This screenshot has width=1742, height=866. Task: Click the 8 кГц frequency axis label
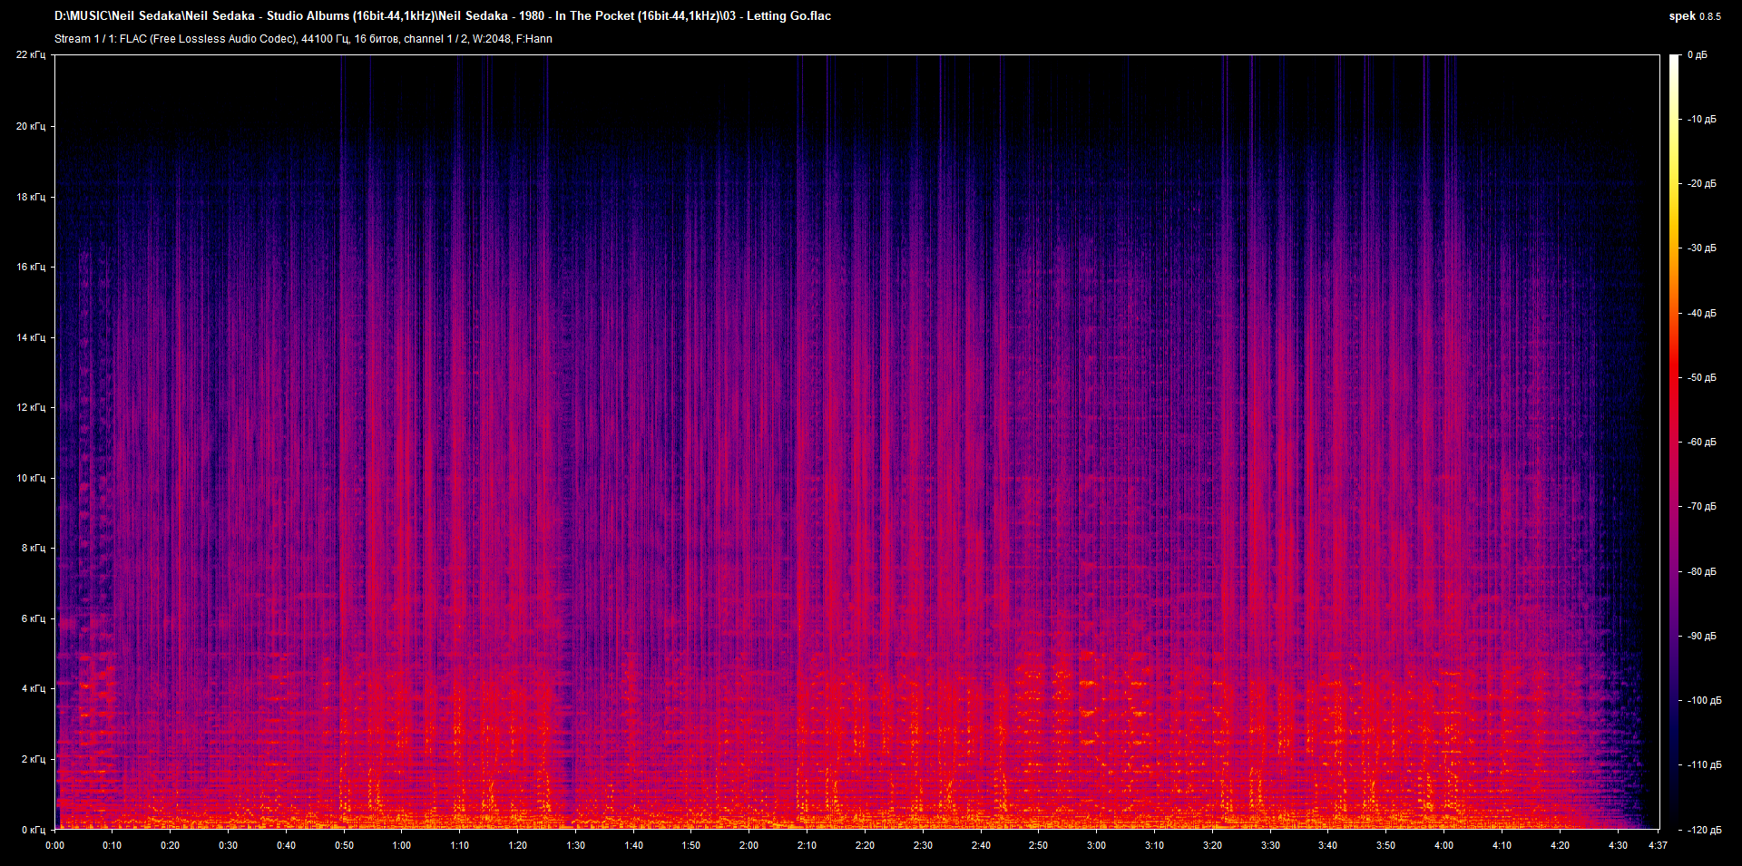(34, 548)
